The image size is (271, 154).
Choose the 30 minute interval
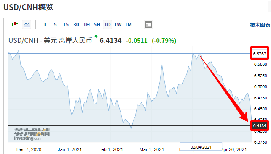[x=76, y=25]
